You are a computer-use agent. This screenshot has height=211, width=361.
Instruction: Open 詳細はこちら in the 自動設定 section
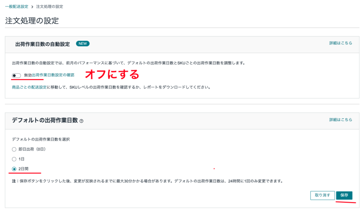point(341,43)
